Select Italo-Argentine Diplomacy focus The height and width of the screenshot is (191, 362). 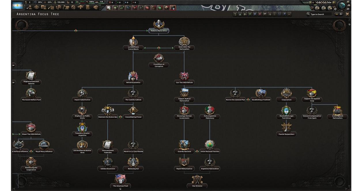click(210, 113)
